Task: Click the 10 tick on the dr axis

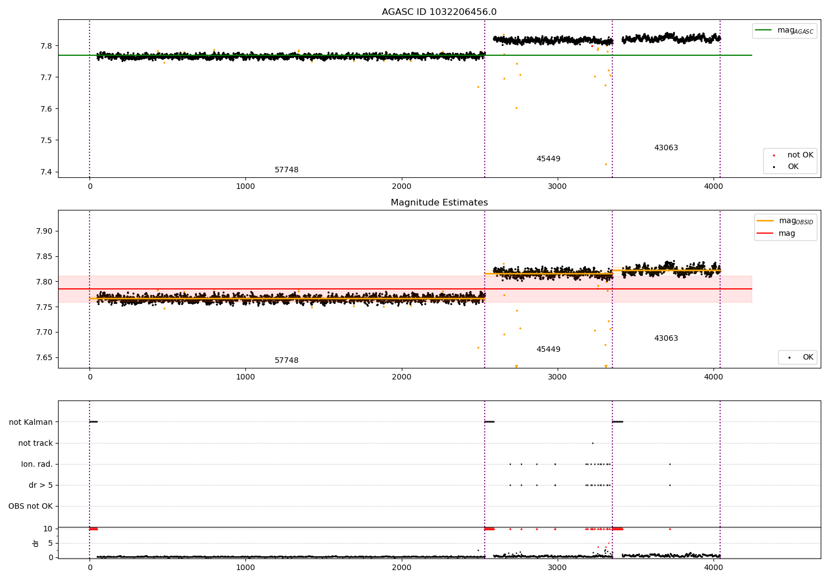Action: tap(48, 529)
